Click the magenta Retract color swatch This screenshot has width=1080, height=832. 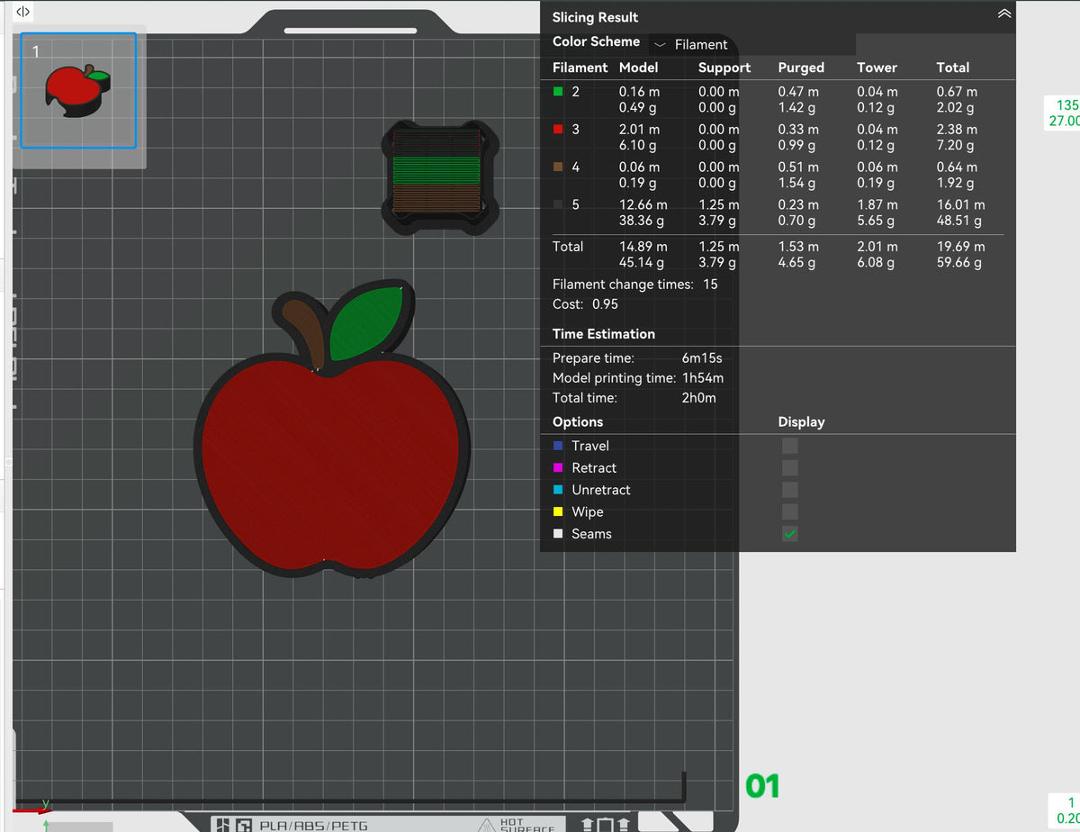pyautogui.click(x=558, y=468)
